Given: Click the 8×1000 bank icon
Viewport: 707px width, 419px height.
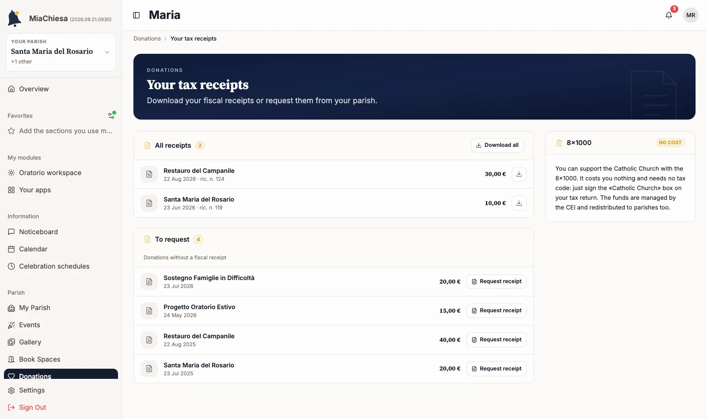Looking at the screenshot, I should (x=559, y=142).
